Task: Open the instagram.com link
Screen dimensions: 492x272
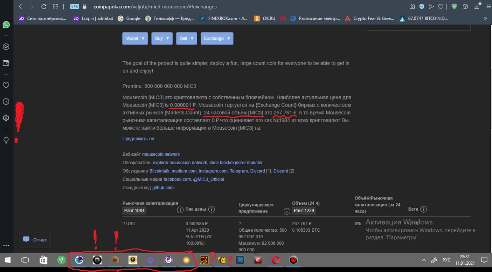Action: point(214,171)
